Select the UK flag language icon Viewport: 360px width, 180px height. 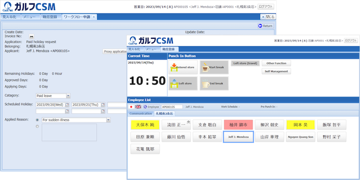pos(138,107)
